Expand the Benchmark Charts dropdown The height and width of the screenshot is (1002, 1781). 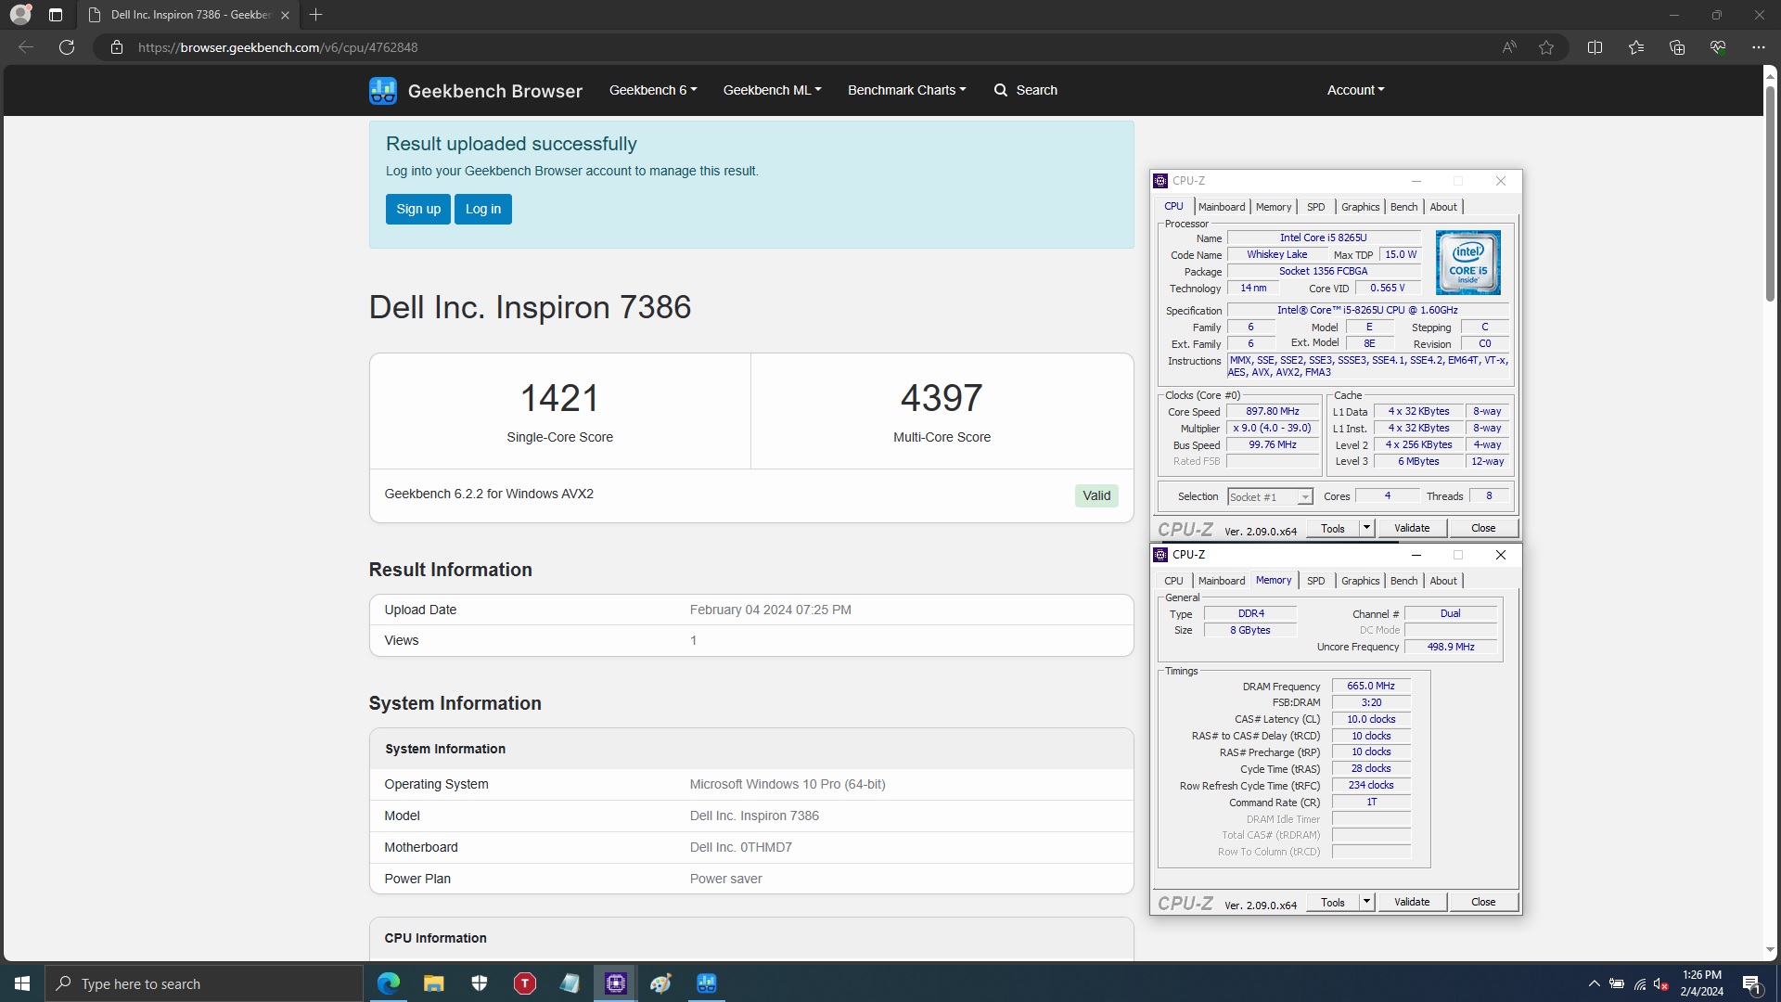906,90
